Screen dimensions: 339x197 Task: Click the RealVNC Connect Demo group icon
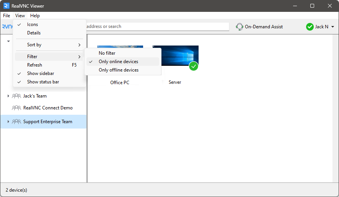click(16, 108)
